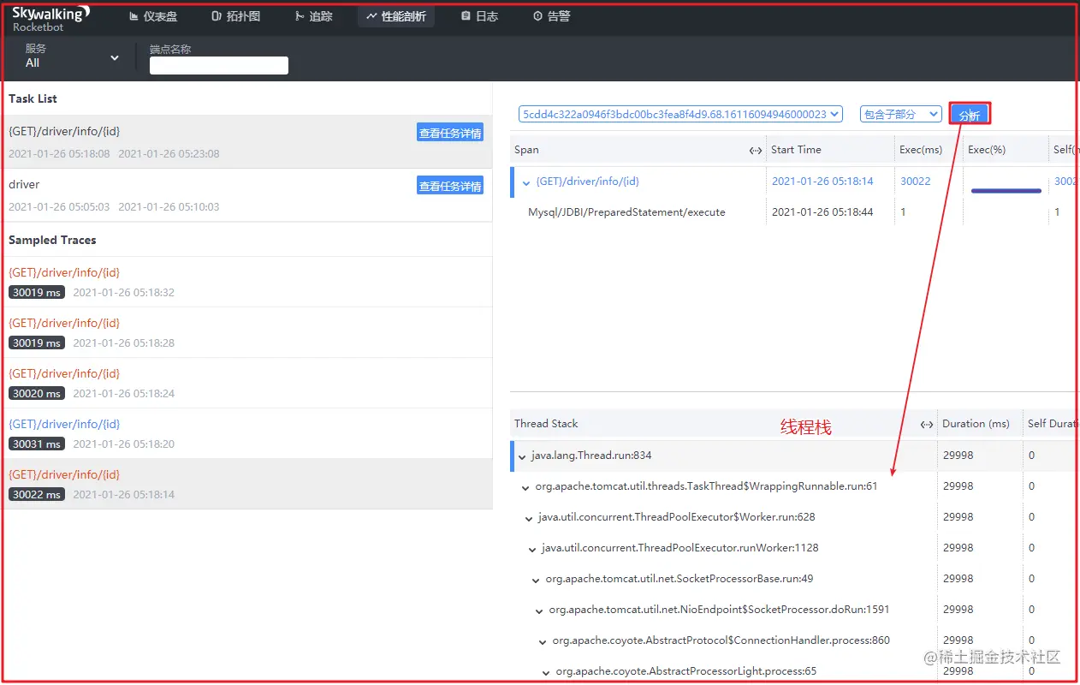1080x685 pixels.
Task: Click the 2021-01-26 05:18:44 start time
Action: (x=822, y=211)
